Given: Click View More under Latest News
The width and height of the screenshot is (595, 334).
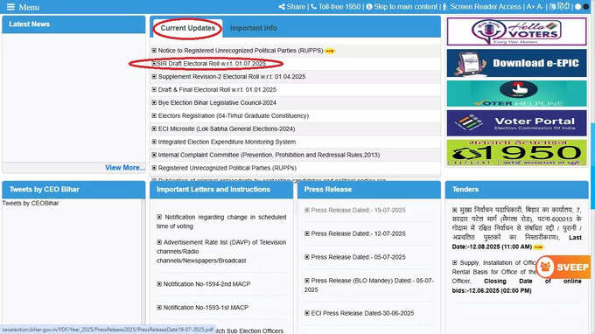Looking at the screenshot, I should coord(125,168).
